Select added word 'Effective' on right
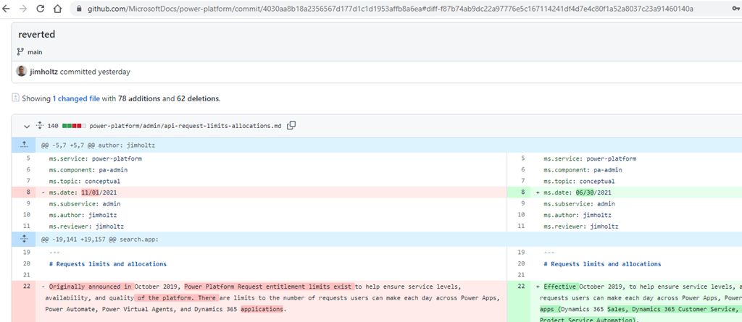 (562, 286)
